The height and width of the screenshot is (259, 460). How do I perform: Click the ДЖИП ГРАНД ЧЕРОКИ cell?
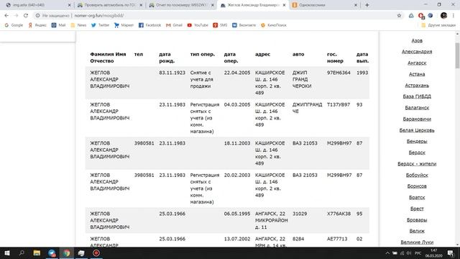pyautogui.click(x=302, y=79)
